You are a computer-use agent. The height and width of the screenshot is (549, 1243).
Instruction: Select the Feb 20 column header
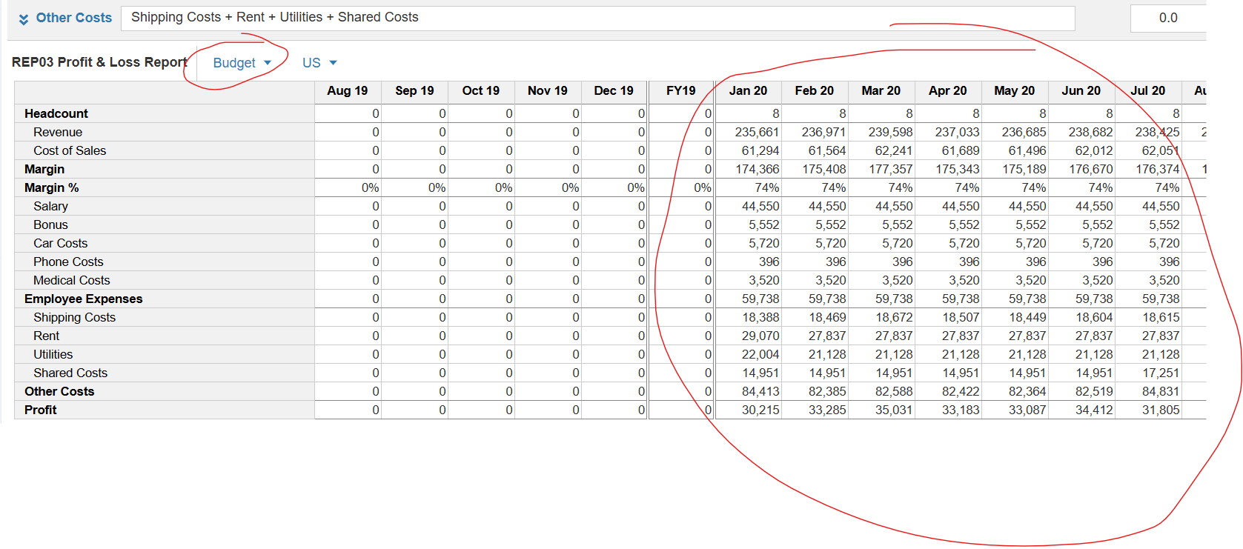coord(815,91)
